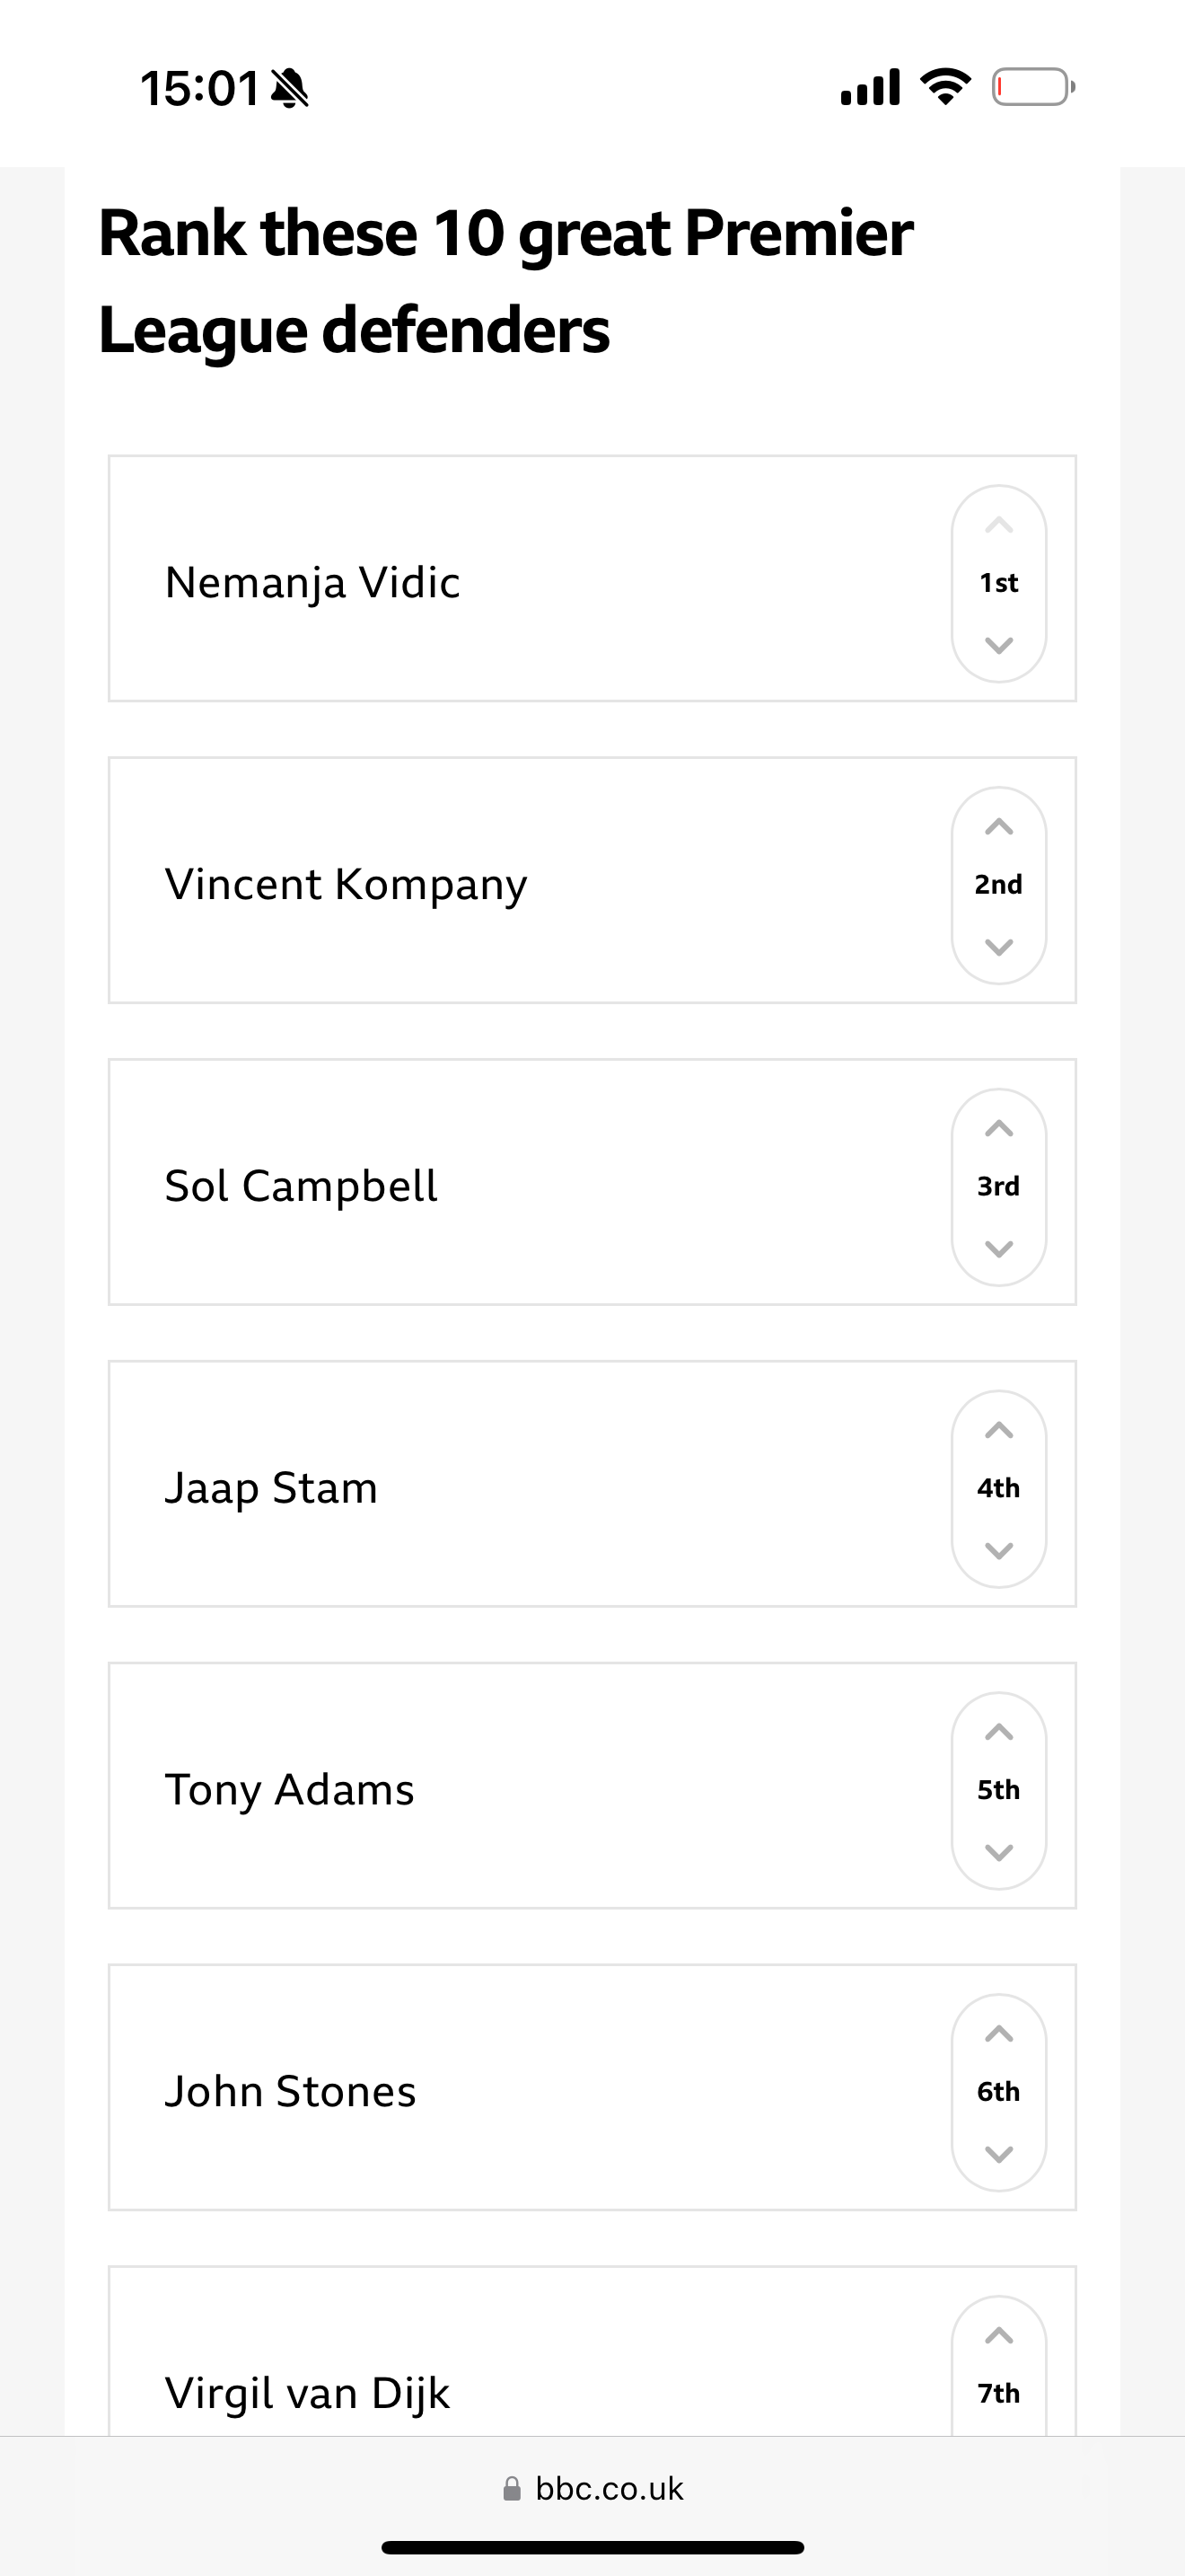Tap the 15:01 clock in status bar
The width and height of the screenshot is (1185, 2576).
[200, 88]
